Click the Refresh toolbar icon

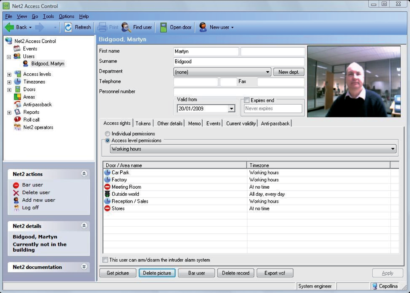[68, 27]
